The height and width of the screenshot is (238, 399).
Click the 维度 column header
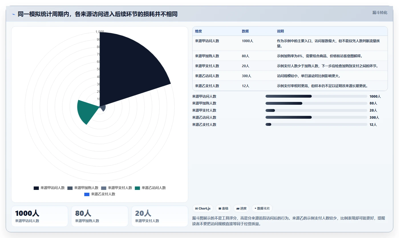pyautogui.click(x=199, y=31)
